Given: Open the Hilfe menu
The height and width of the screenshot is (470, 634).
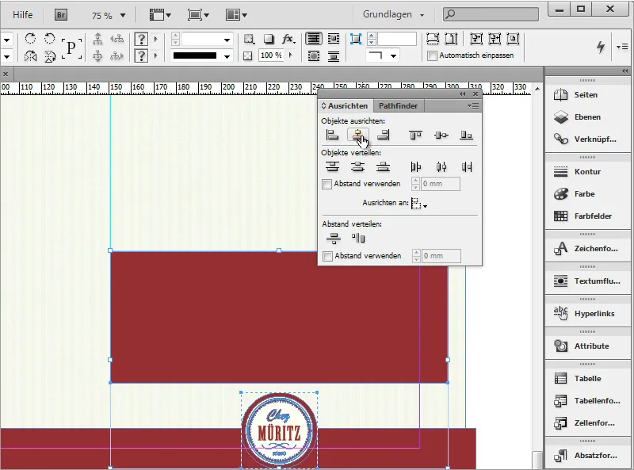Looking at the screenshot, I should [23, 15].
